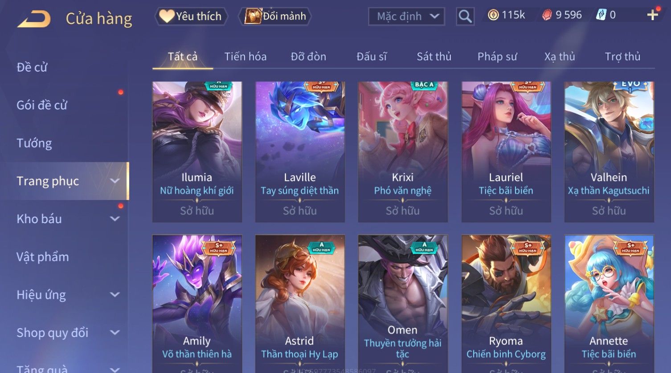Expand the Hiệu ứng category
671x373 pixels.
pyautogui.click(x=115, y=295)
